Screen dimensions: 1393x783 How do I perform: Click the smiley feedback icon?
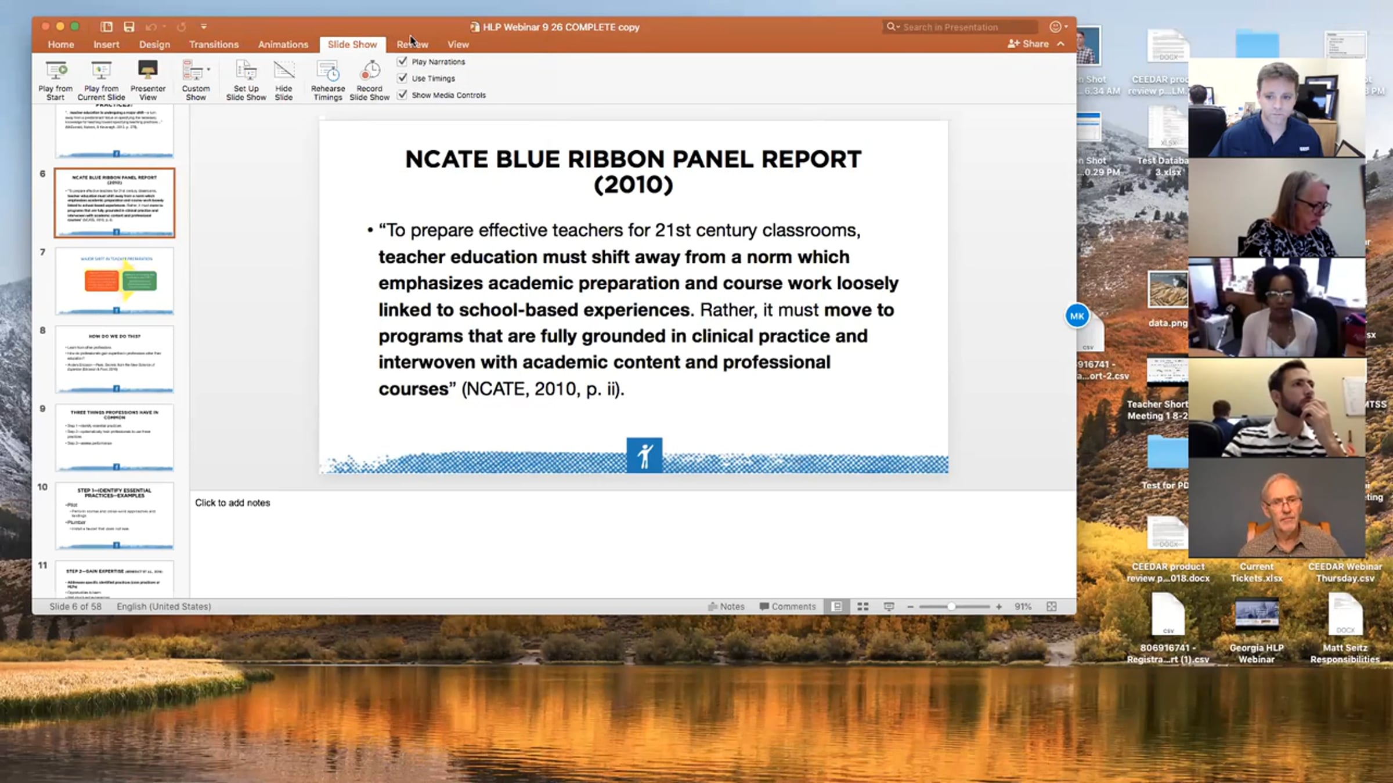[x=1055, y=27]
